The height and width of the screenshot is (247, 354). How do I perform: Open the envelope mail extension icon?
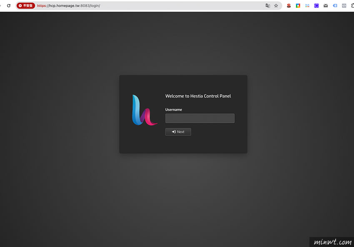tap(326, 6)
